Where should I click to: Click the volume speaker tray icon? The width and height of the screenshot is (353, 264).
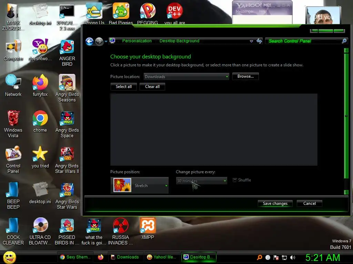pos(292,257)
